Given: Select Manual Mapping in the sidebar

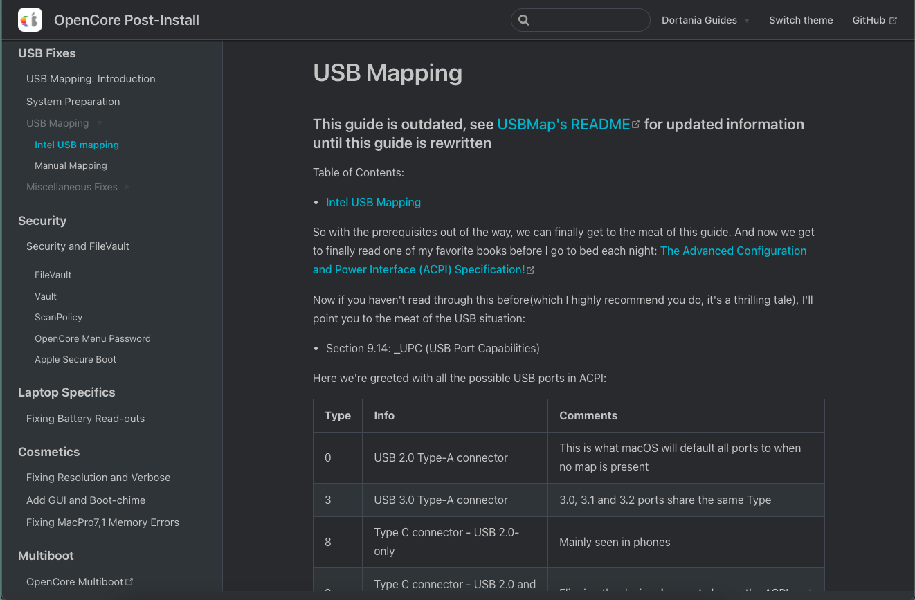Looking at the screenshot, I should 71,165.
